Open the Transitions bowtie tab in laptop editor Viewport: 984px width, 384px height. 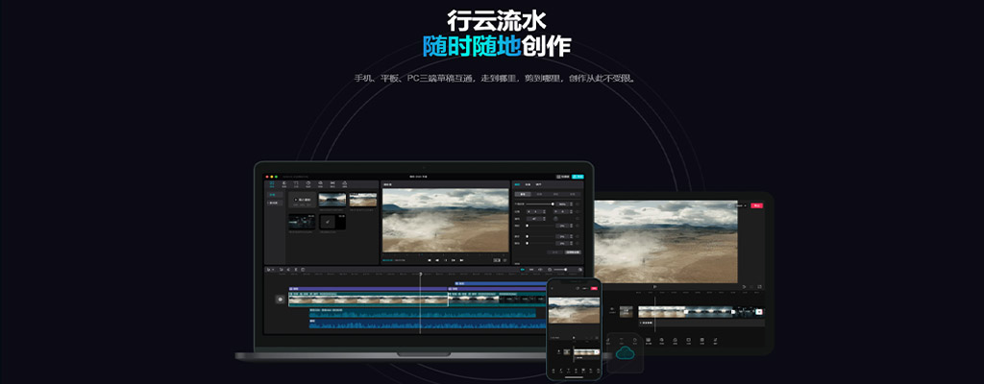pyautogui.click(x=332, y=184)
